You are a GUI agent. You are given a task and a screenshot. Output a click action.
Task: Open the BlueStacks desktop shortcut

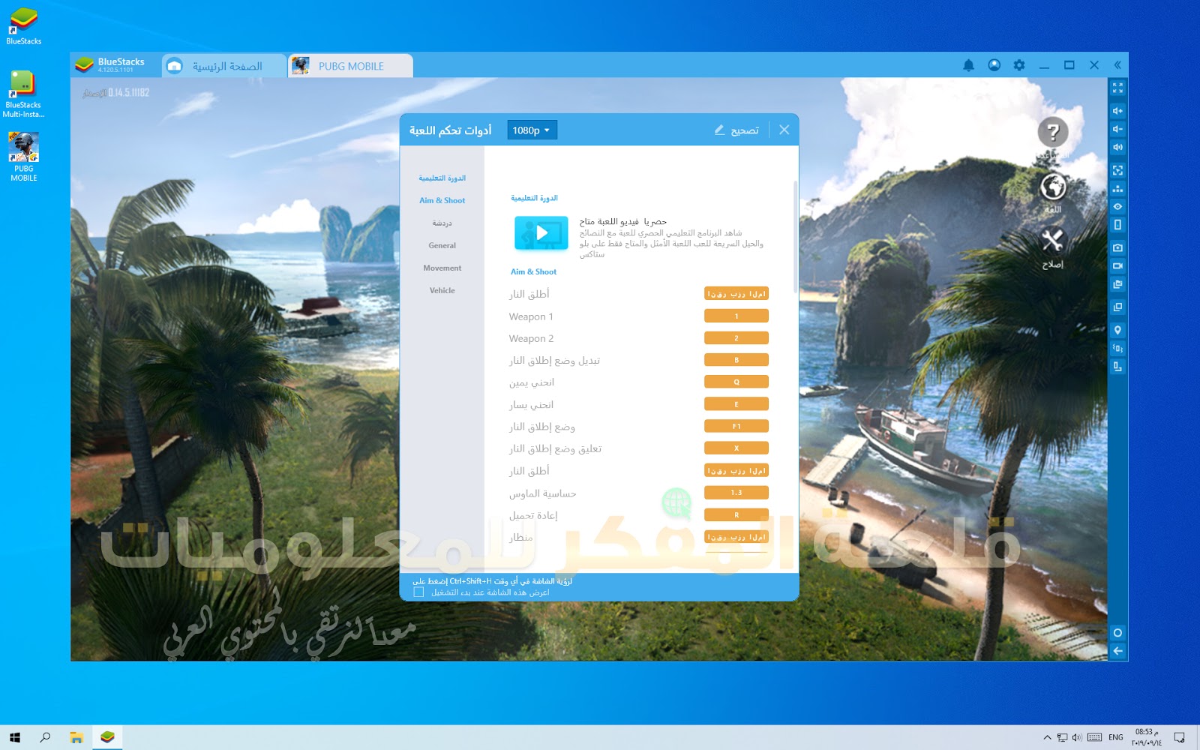click(24, 26)
